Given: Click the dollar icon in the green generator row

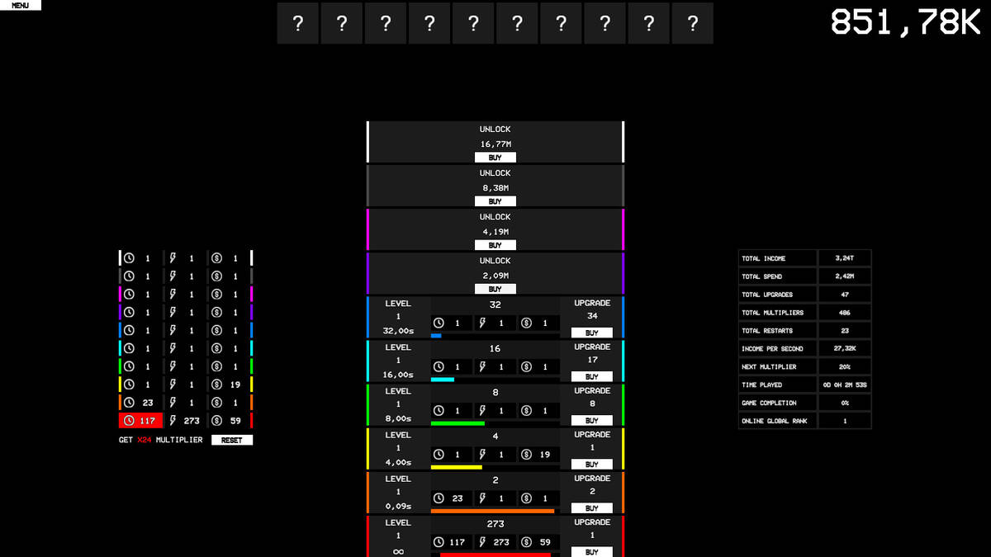Looking at the screenshot, I should [x=526, y=411].
